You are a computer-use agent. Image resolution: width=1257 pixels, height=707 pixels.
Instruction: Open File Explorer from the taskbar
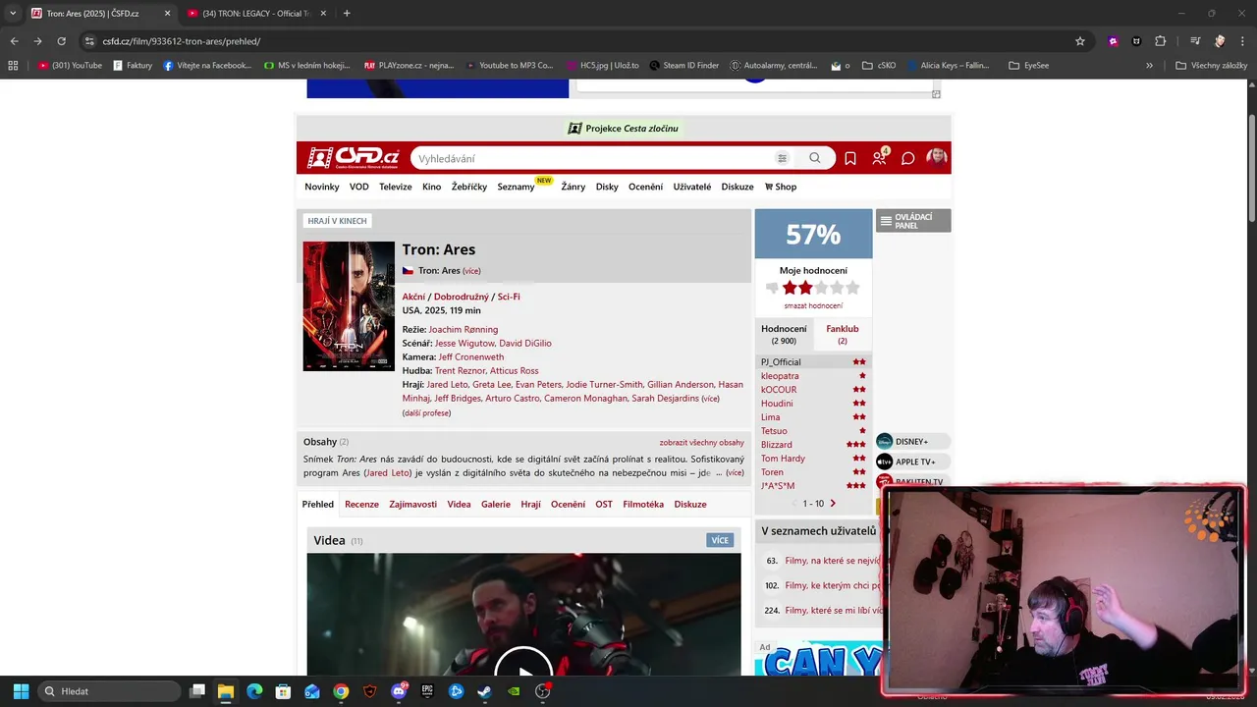point(225,691)
